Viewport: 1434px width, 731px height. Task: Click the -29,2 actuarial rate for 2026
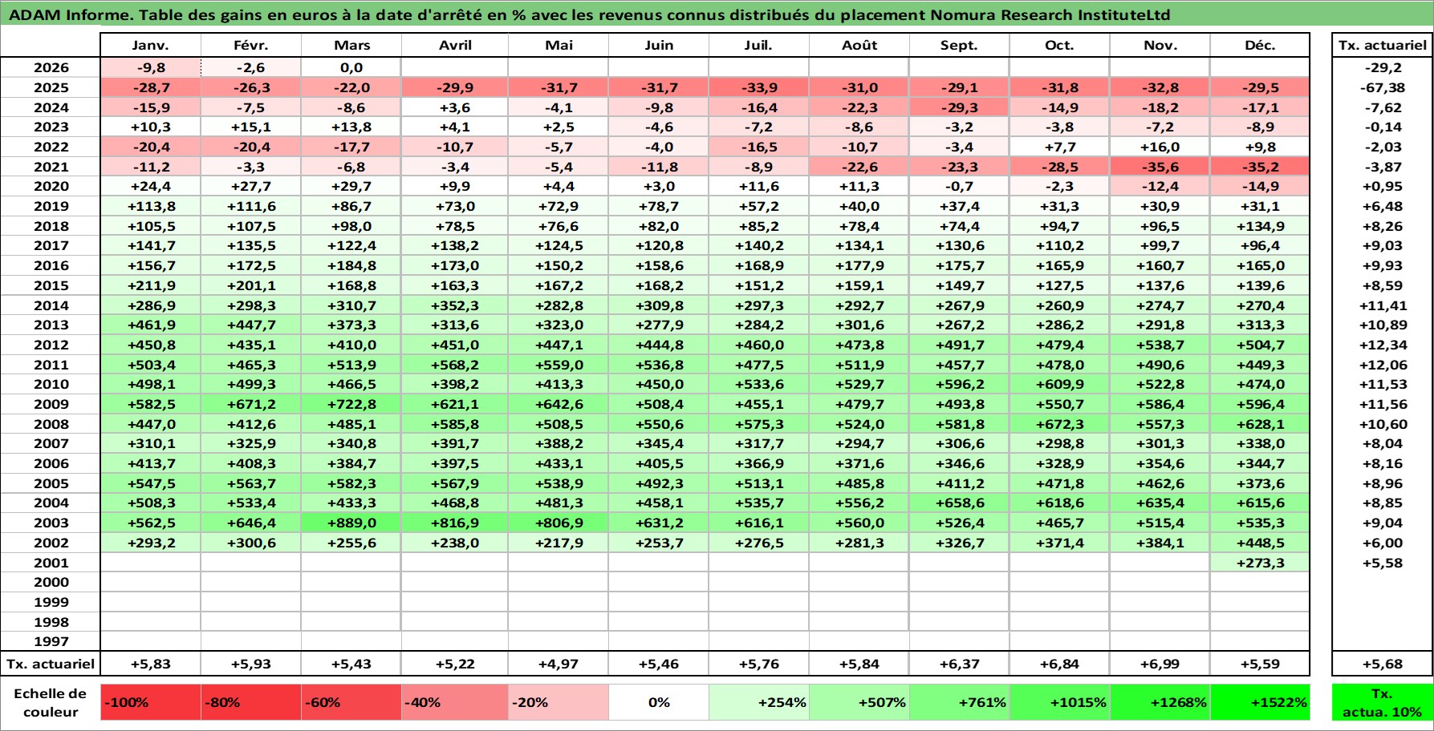click(x=1383, y=68)
